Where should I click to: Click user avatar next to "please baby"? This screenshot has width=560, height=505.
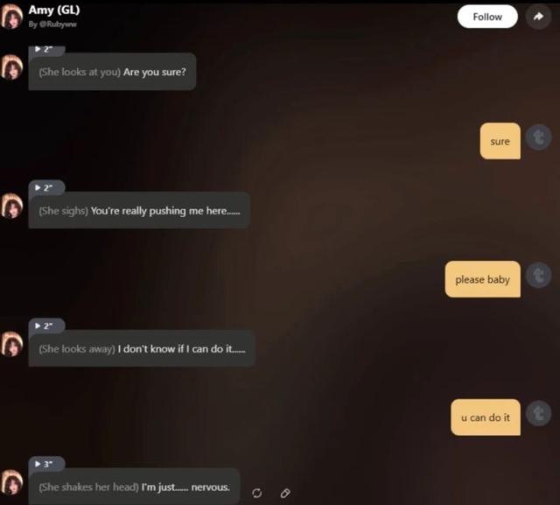[x=539, y=275]
